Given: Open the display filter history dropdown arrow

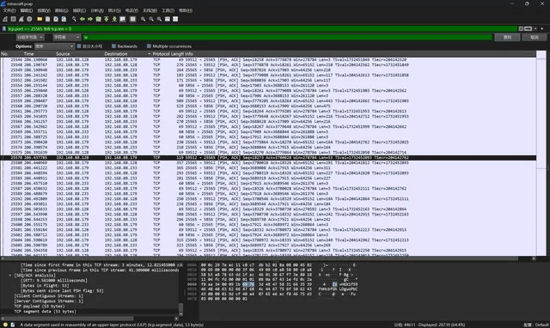Looking at the screenshot, I should (x=535, y=28).
